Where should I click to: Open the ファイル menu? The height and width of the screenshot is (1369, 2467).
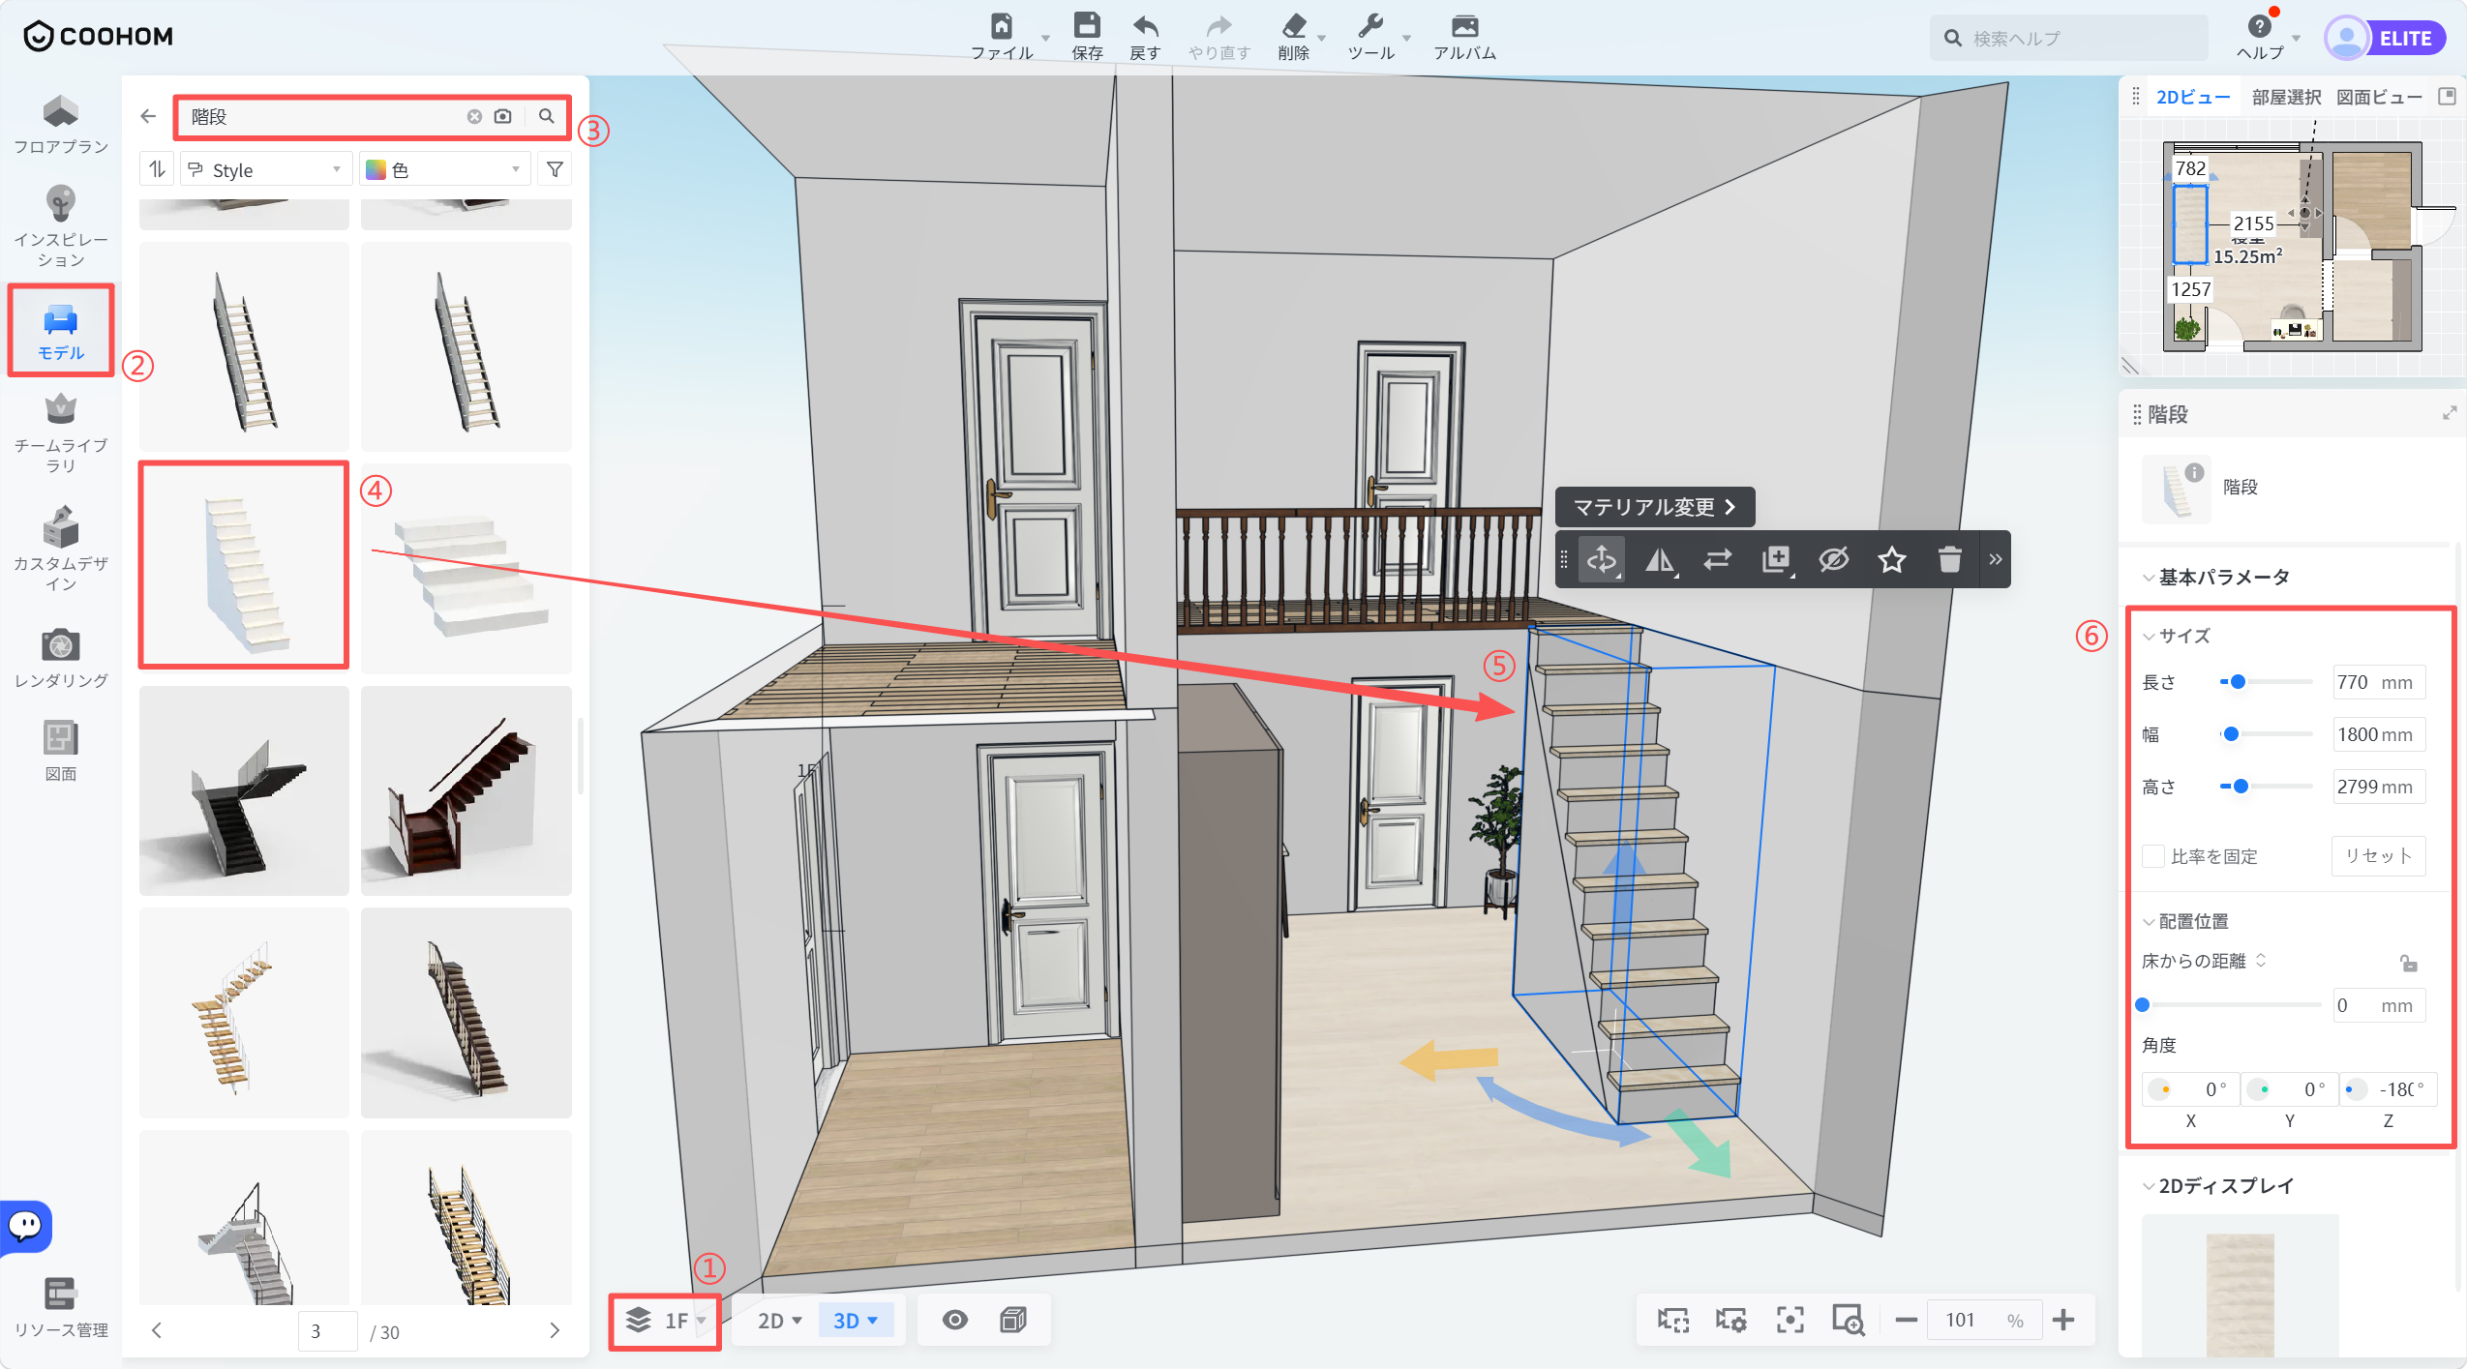click(1008, 37)
